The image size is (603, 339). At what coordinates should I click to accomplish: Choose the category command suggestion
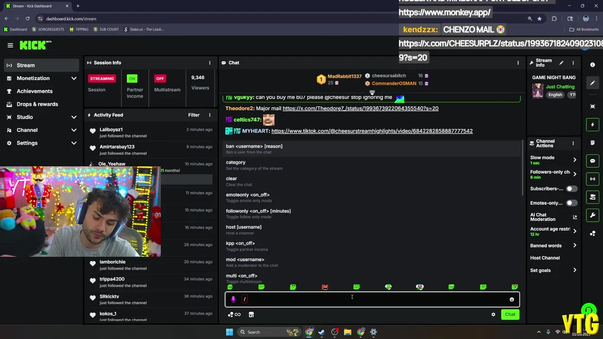(x=372, y=165)
